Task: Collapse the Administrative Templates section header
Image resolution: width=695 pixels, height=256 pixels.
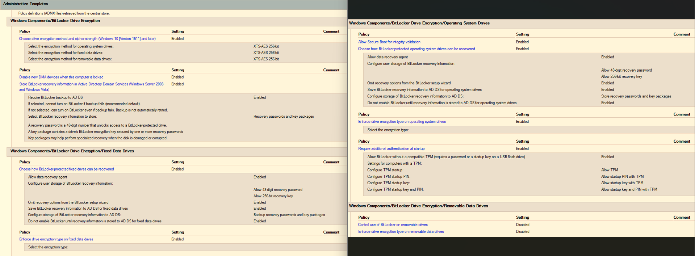Action: click(25, 4)
